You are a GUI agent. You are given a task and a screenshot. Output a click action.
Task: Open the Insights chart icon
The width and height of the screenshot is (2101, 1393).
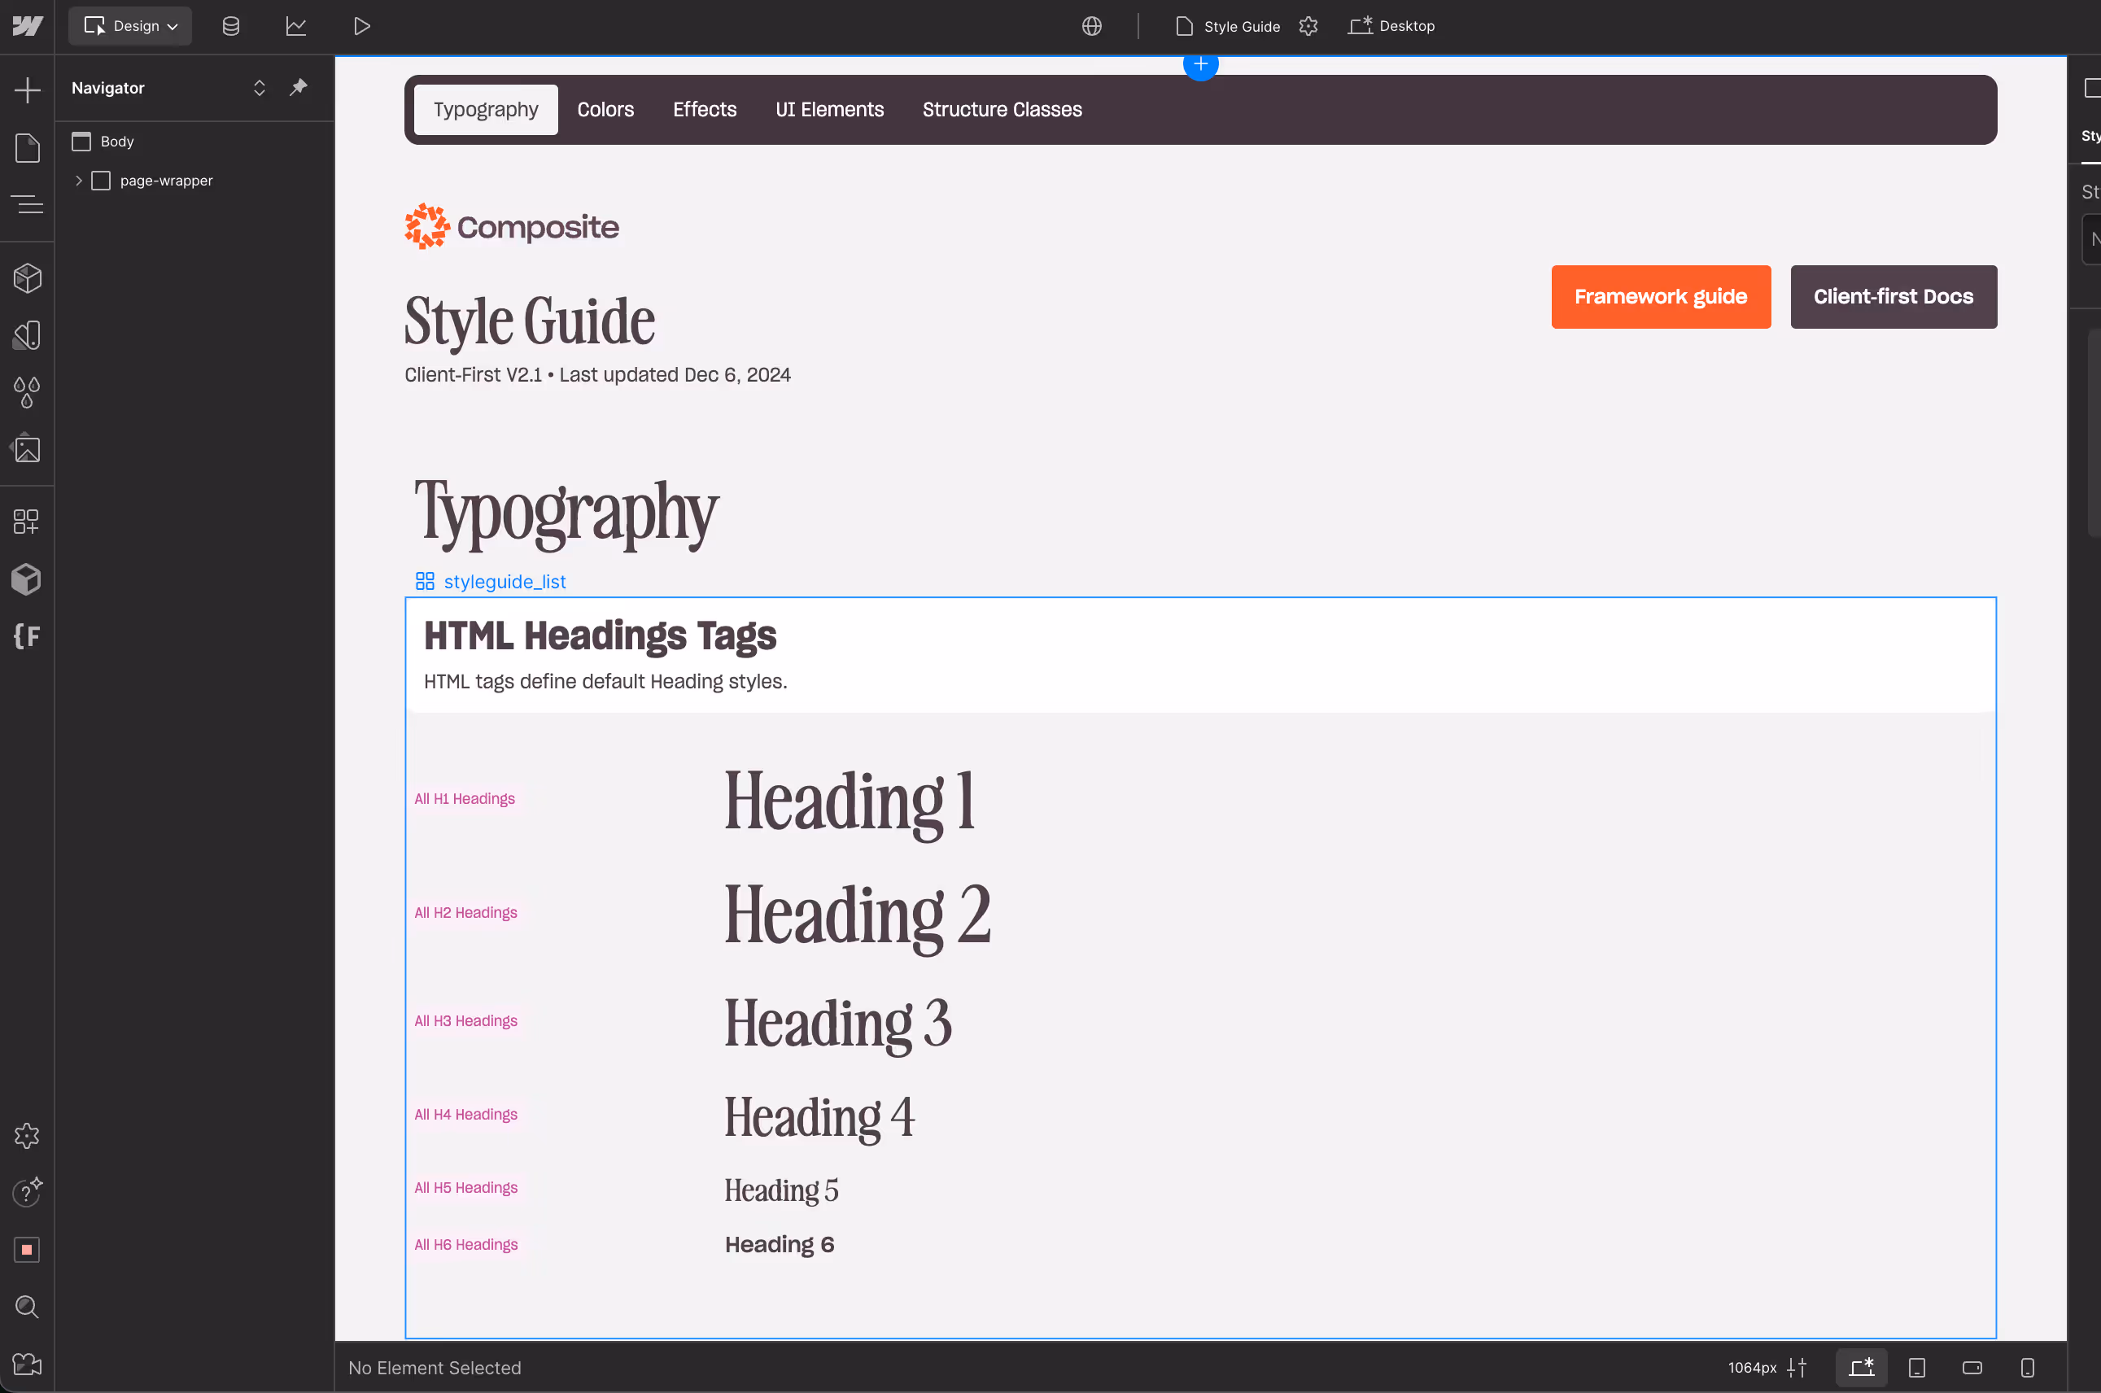(x=296, y=26)
